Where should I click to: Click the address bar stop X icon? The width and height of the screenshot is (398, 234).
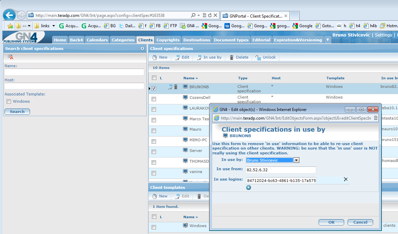point(215,15)
